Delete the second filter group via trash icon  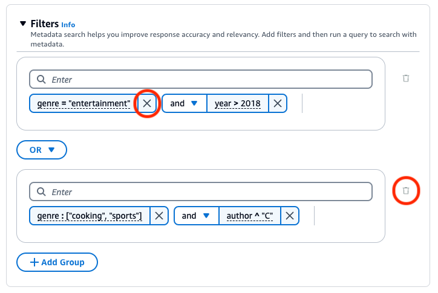tap(406, 191)
